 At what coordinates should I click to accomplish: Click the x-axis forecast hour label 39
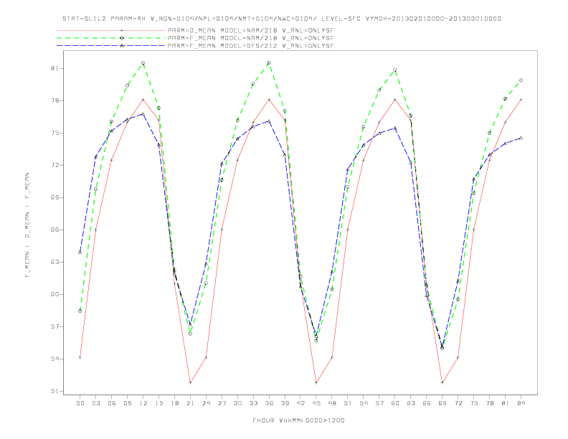285,403
